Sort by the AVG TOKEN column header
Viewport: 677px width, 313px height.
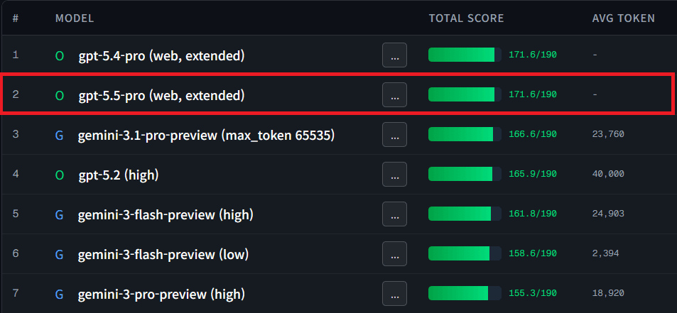click(623, 18)
